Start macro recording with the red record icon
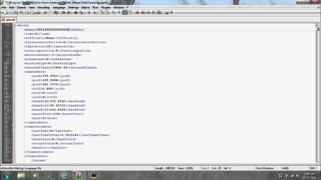 coord(137,12)
